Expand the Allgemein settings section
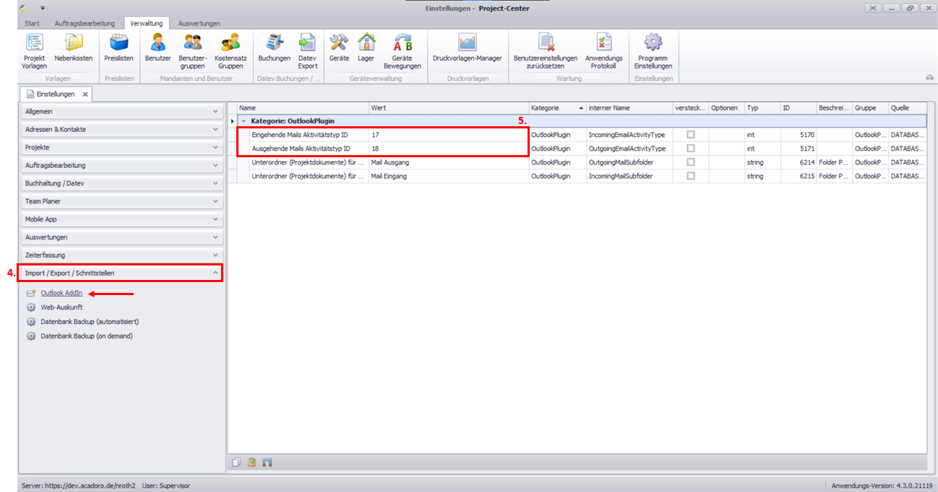 point(121,112)
